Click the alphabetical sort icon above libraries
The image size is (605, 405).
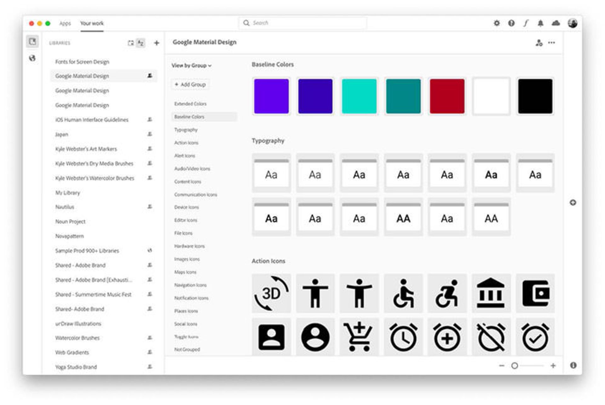(x=141, y=43)
